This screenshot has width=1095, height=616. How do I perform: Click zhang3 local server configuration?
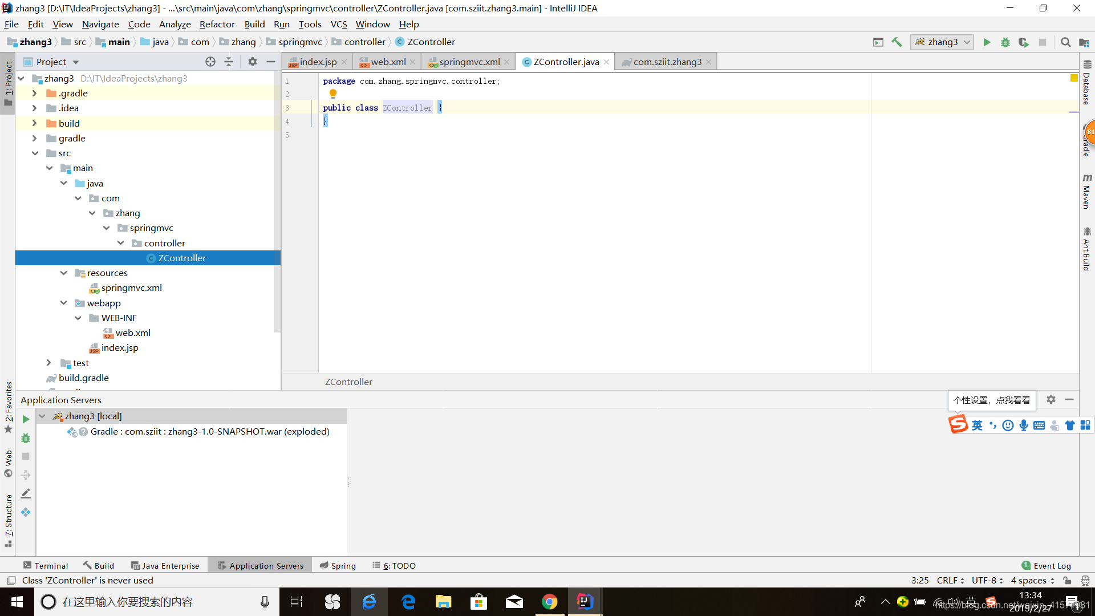(92, 415)
